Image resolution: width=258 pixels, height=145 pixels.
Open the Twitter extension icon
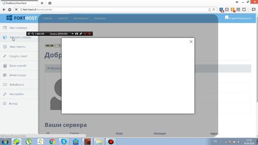pos(244,10)
